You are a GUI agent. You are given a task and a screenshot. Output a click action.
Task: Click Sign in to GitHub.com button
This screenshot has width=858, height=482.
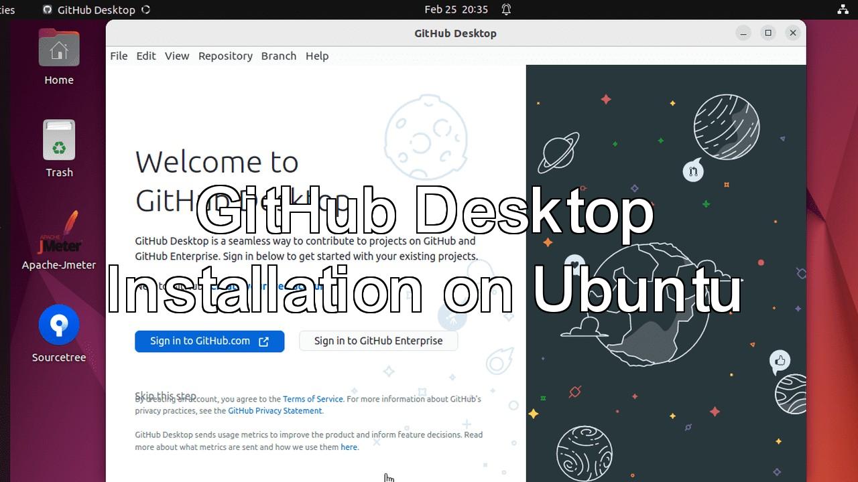click(x=209, y=341)
